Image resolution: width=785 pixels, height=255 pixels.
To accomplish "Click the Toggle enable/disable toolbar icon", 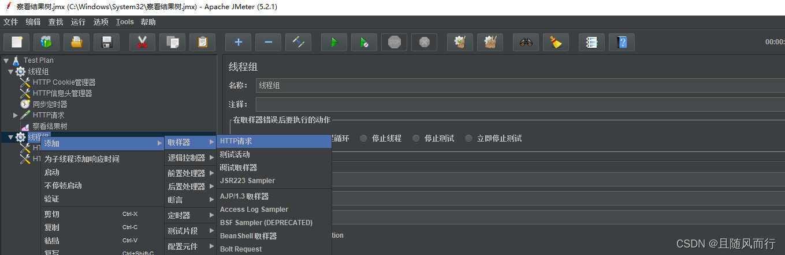I will coord(299,42).
